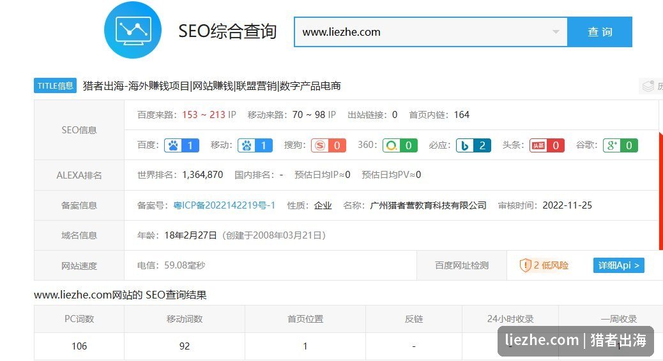Click the 审核时间 date 2022-11-25

coord(567,205)
